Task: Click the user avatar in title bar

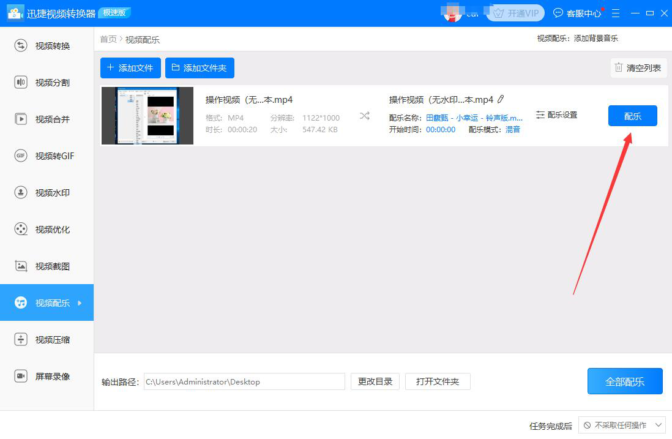Action: (452, 13)
